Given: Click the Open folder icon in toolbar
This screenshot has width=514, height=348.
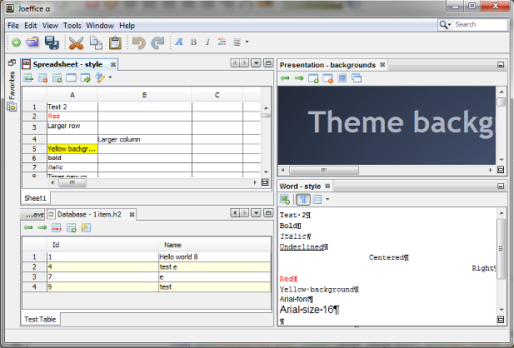Looking at the screenshot, I should pos(32,42).
